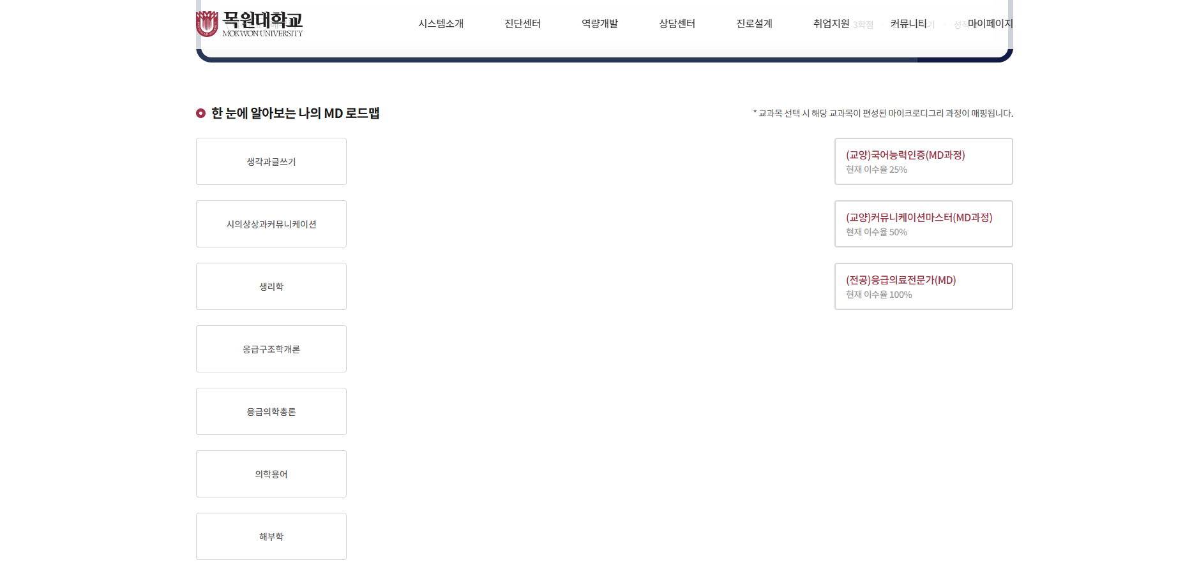Go to 마이페이지
This screenshot has width=1199, height=574.
point(990,24)
